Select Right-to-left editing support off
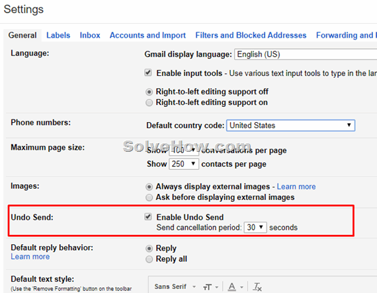This screenshot has width=377, height=293. (x=149, y=92)
